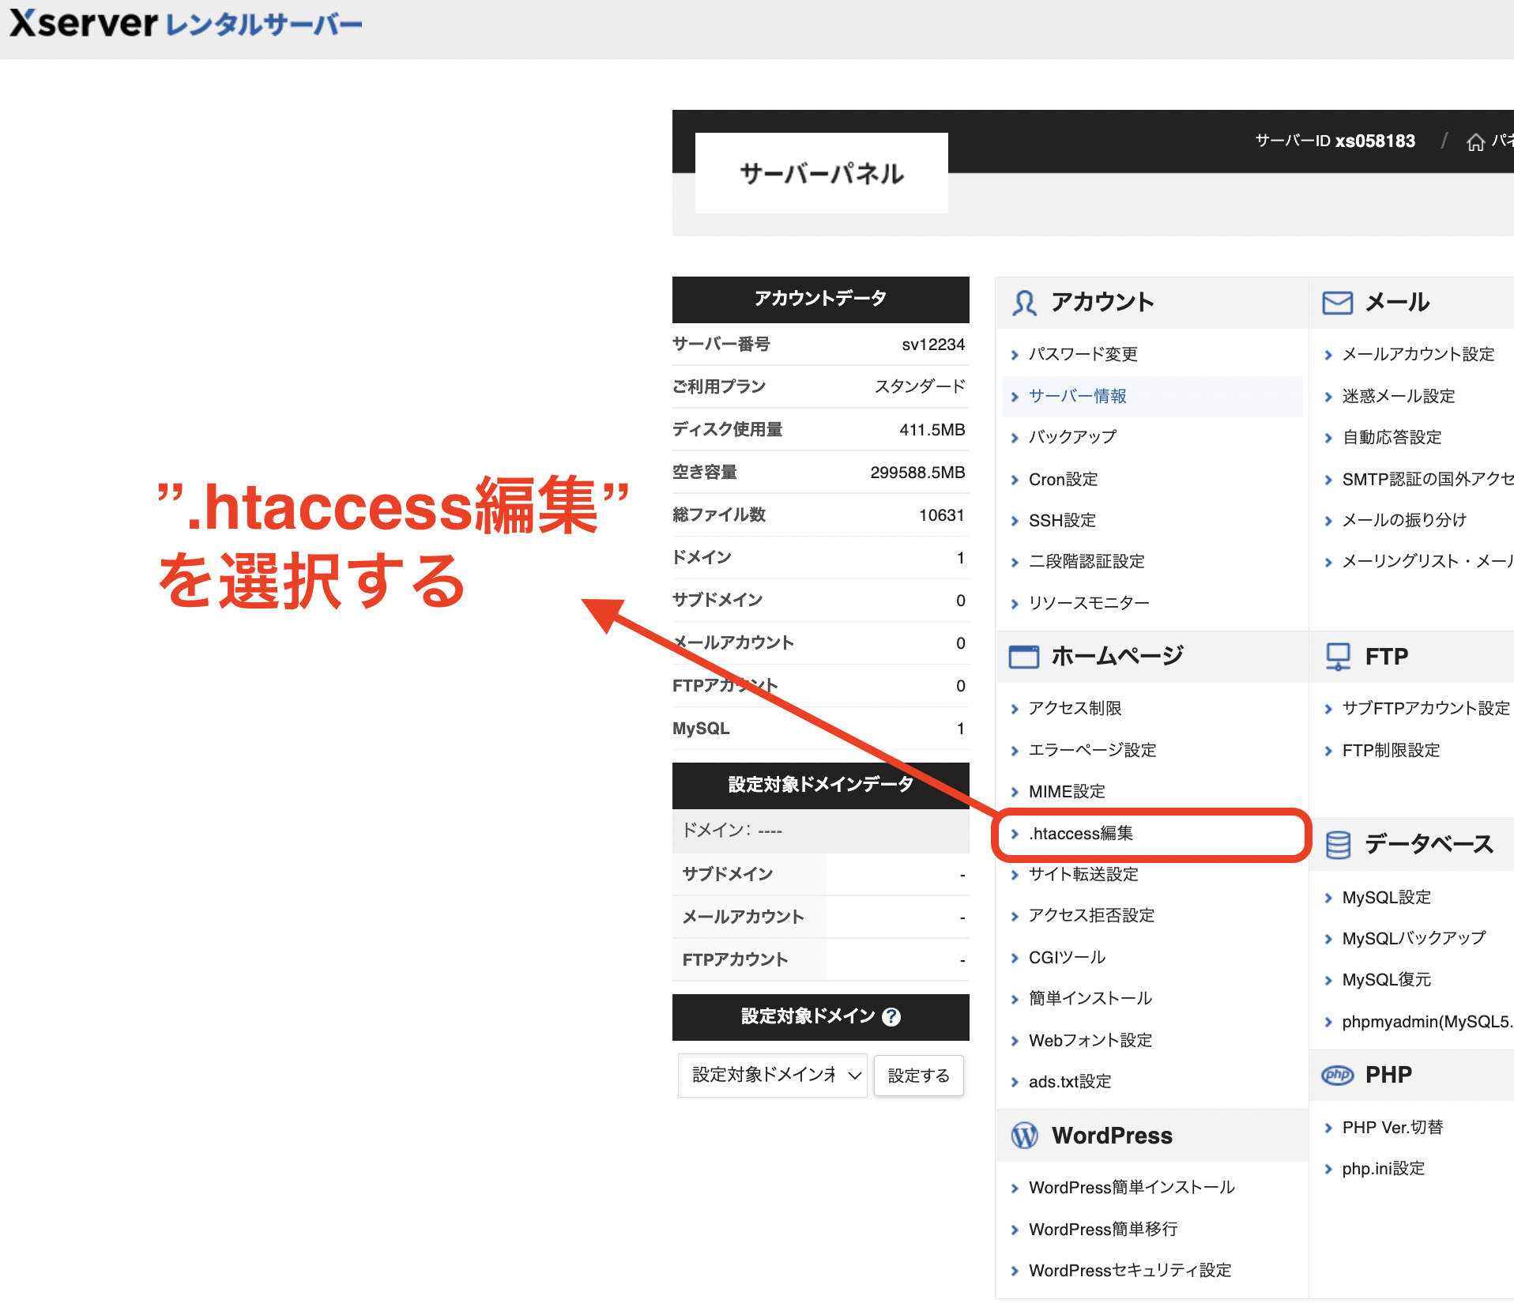Open Cron設定 link
Image resolution: width=1514 pixels, height=1315 pixels.
pyautogui.click(x=1063, y=479)
